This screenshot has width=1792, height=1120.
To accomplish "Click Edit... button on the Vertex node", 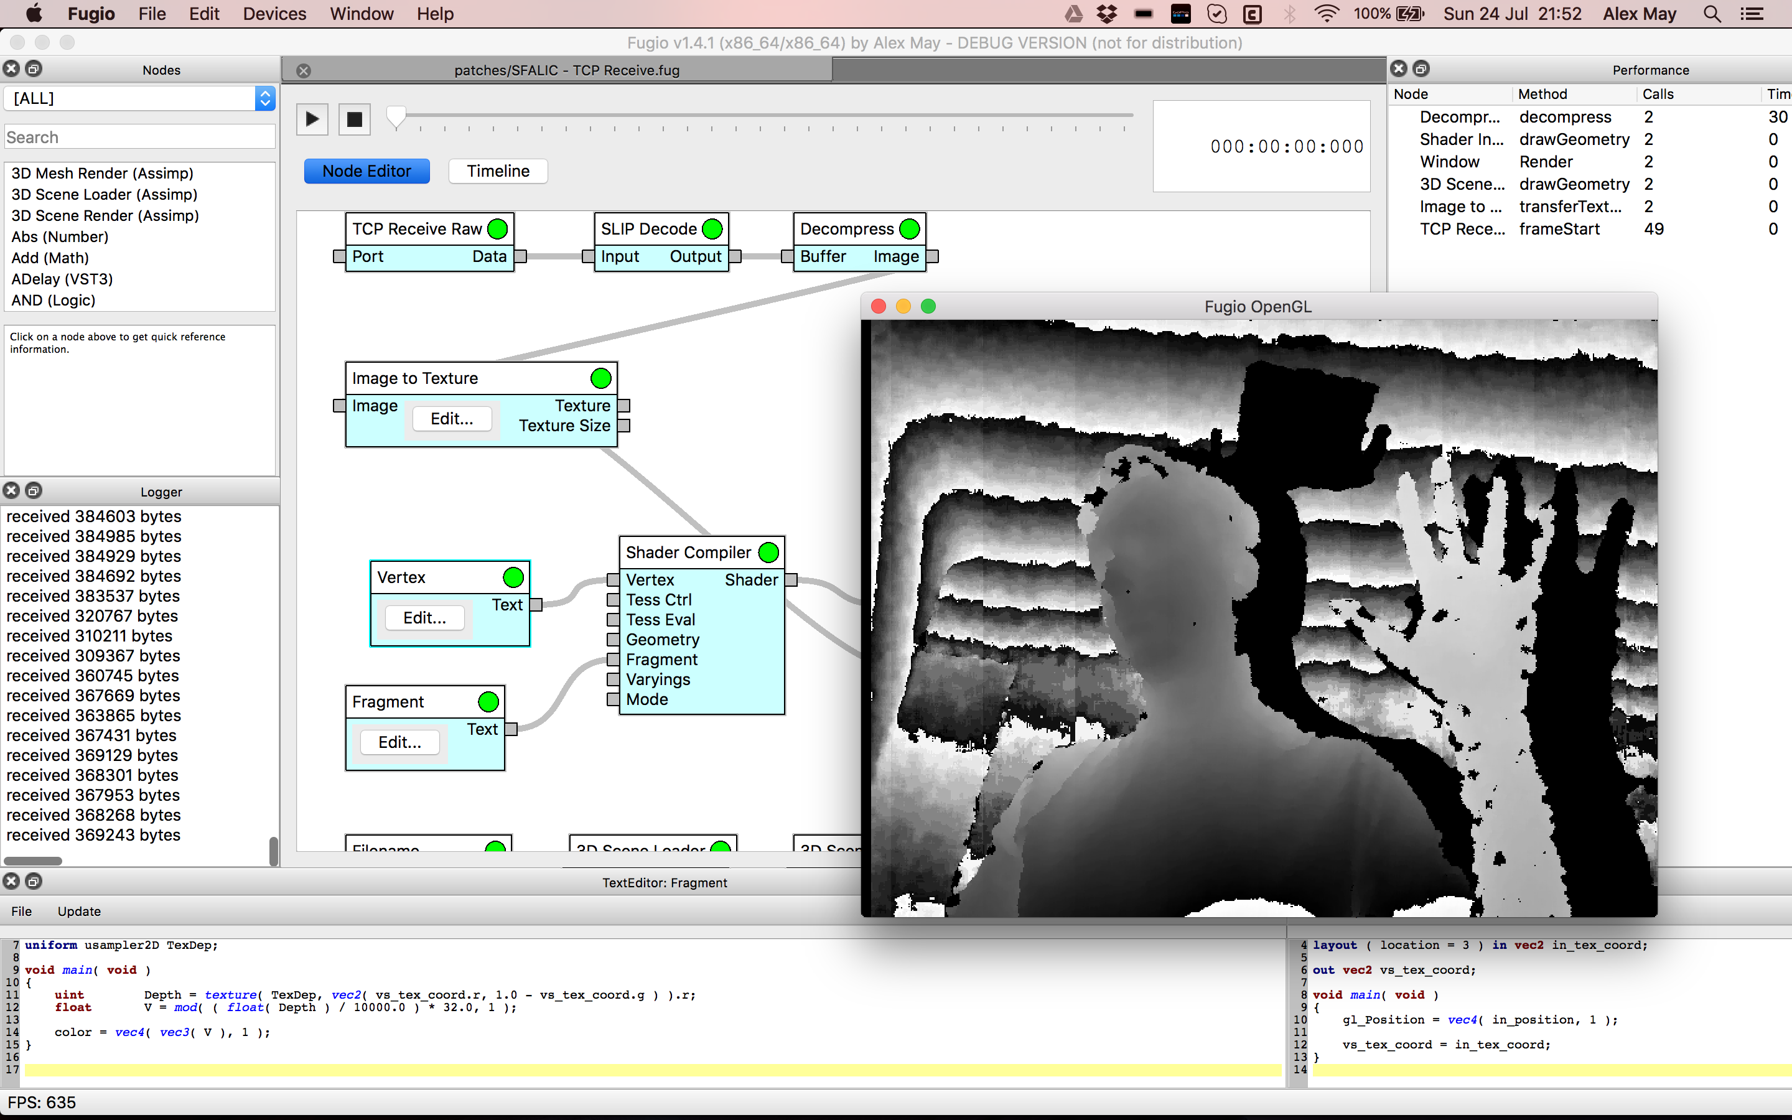I will click(424, 618).
